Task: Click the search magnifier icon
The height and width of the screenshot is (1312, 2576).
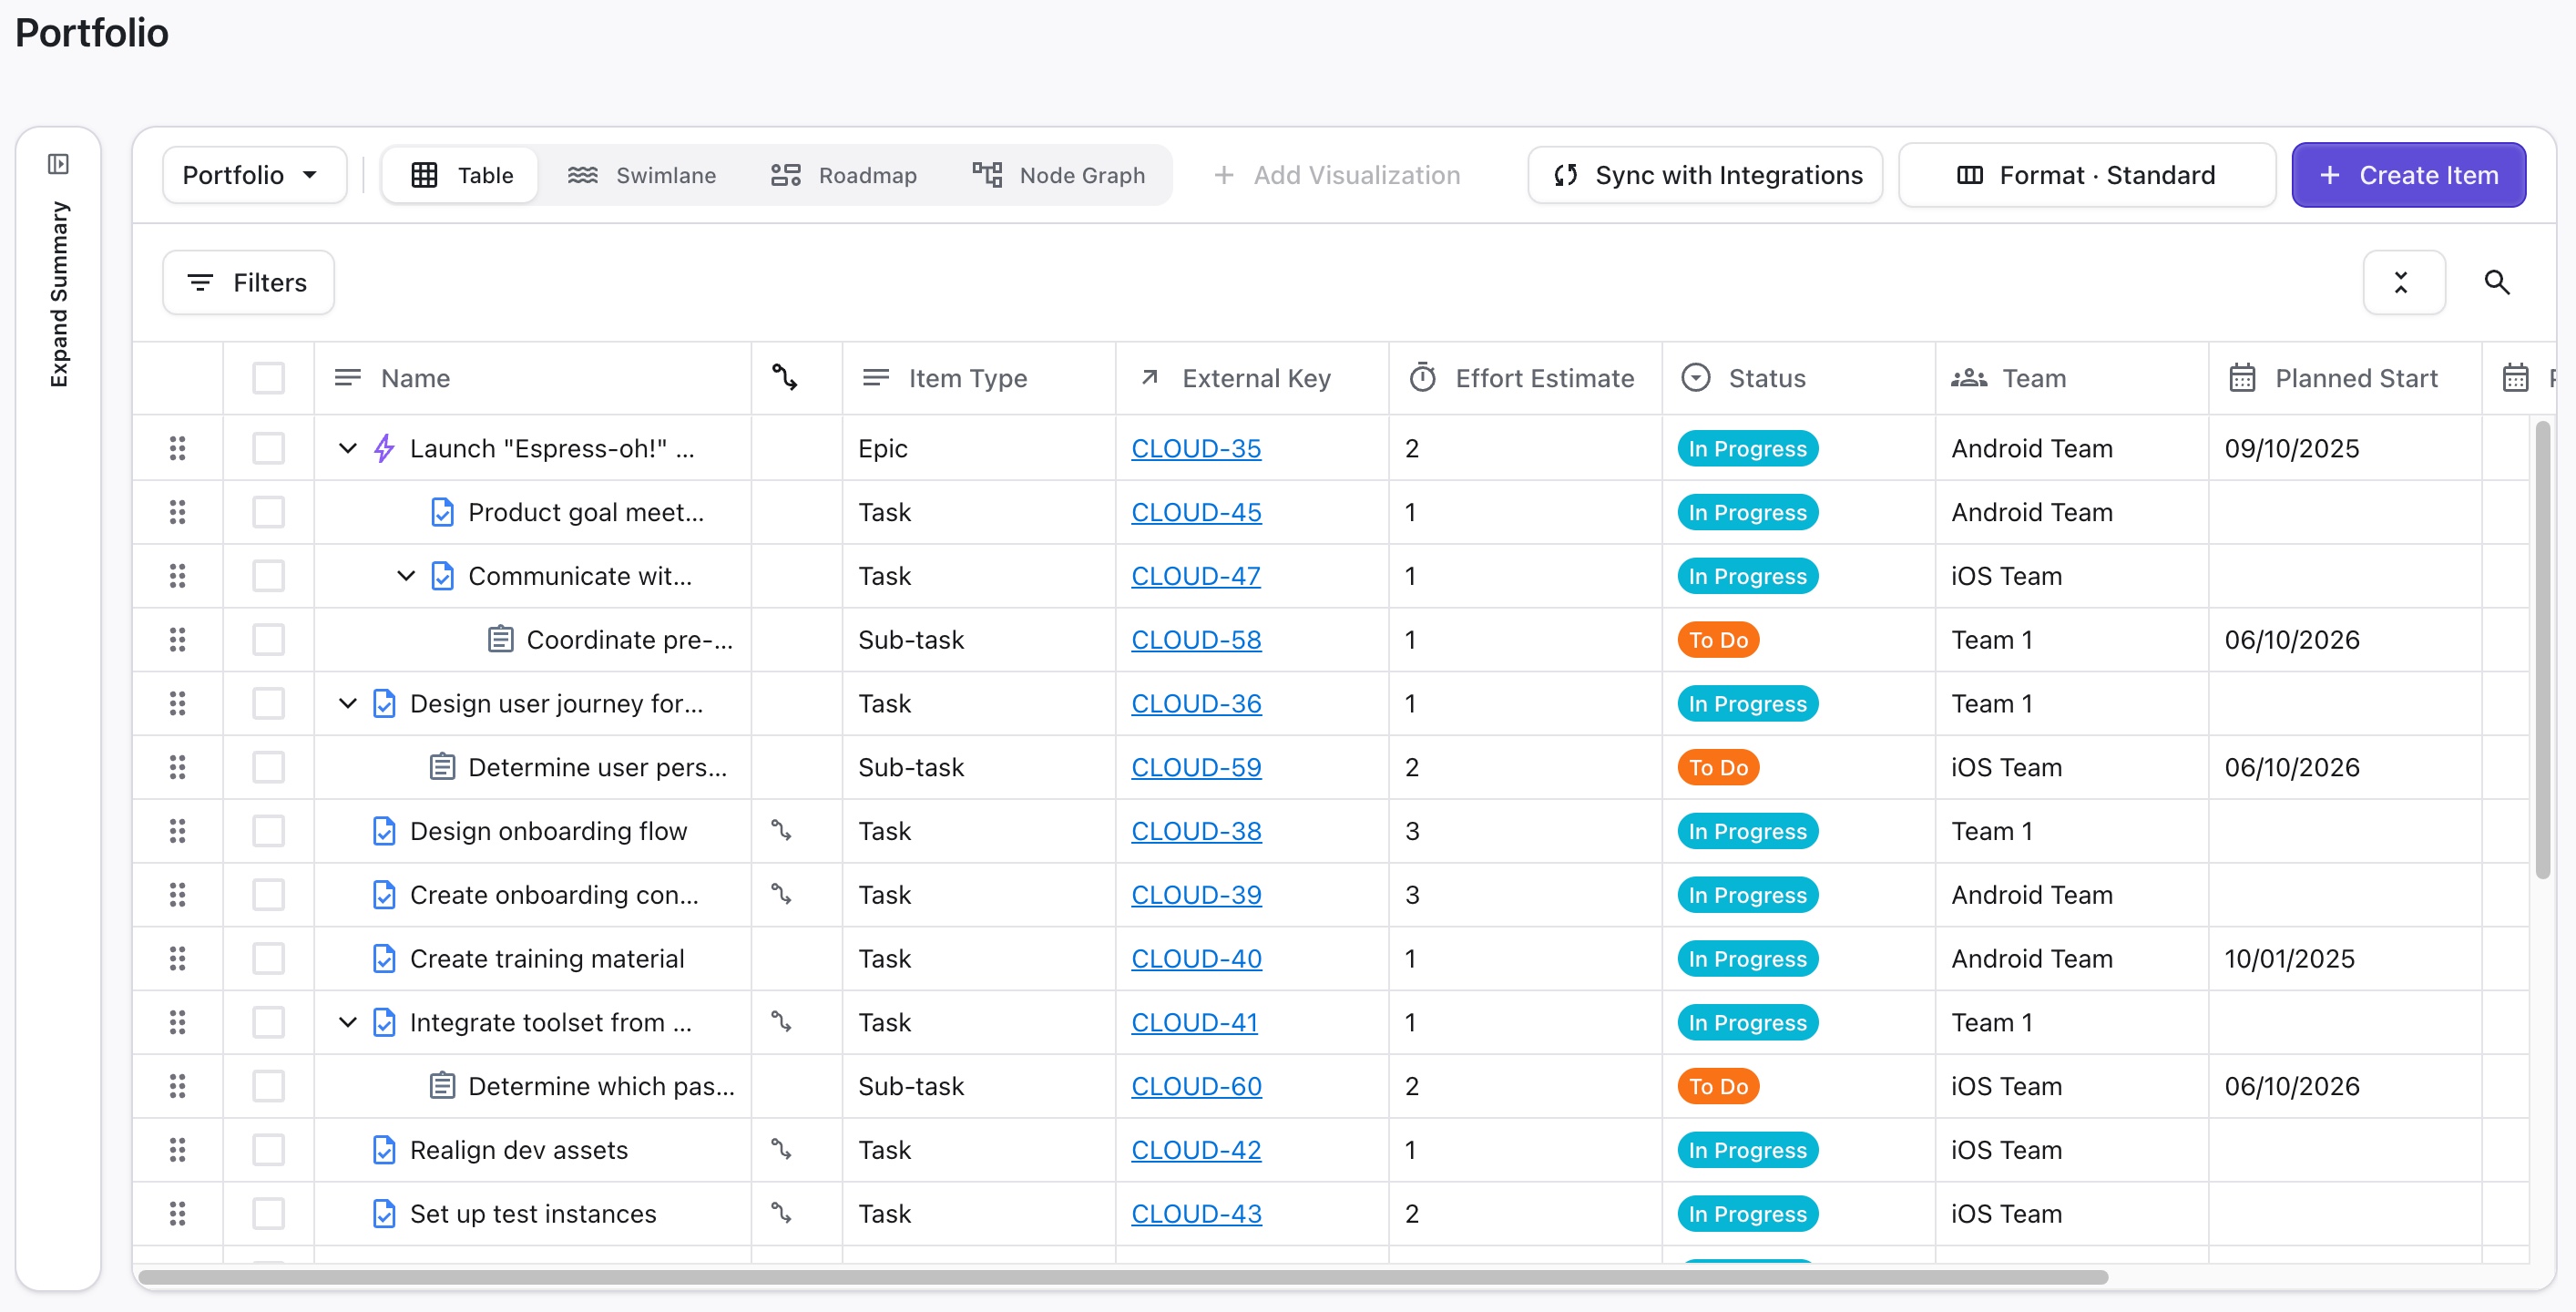Action: (2497, 283)
